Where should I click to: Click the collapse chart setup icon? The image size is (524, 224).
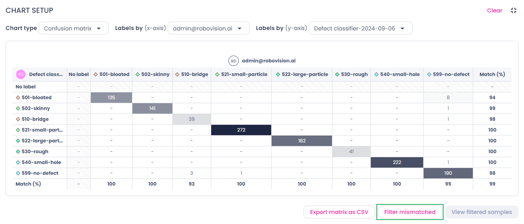click(x=514, y=10)
